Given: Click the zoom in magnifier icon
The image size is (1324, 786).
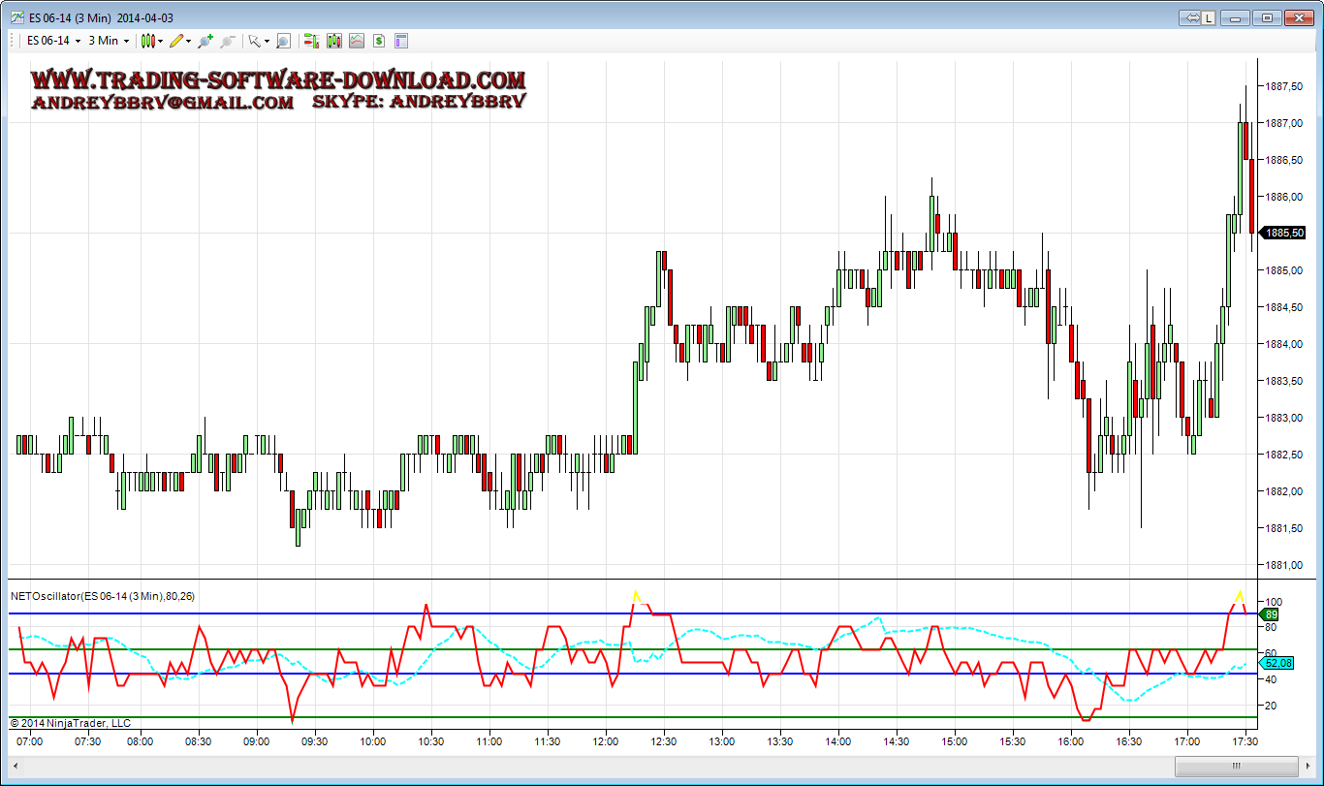Looking at the screenshot, I should click(205, 41).
